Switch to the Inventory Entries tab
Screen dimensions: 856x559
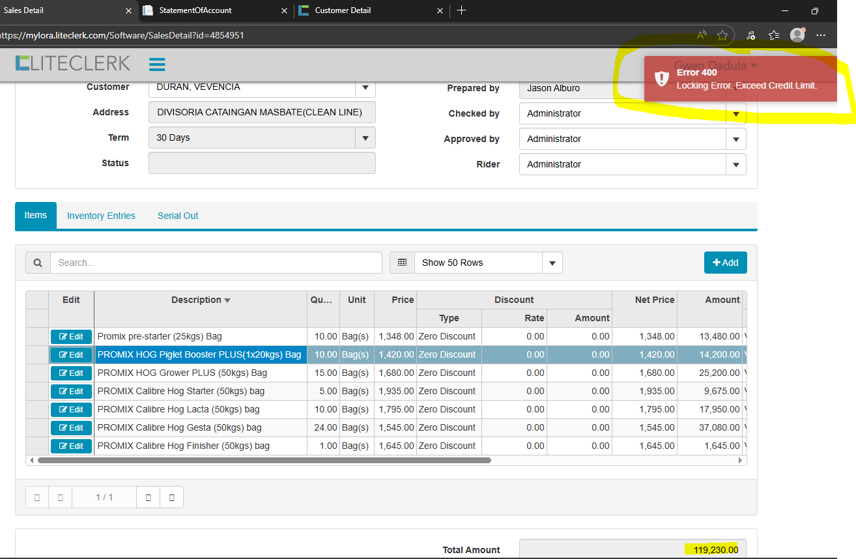[101, 216]
